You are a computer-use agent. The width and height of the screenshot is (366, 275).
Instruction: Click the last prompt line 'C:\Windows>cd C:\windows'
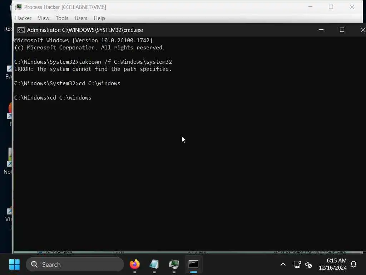tap(53, 98)
